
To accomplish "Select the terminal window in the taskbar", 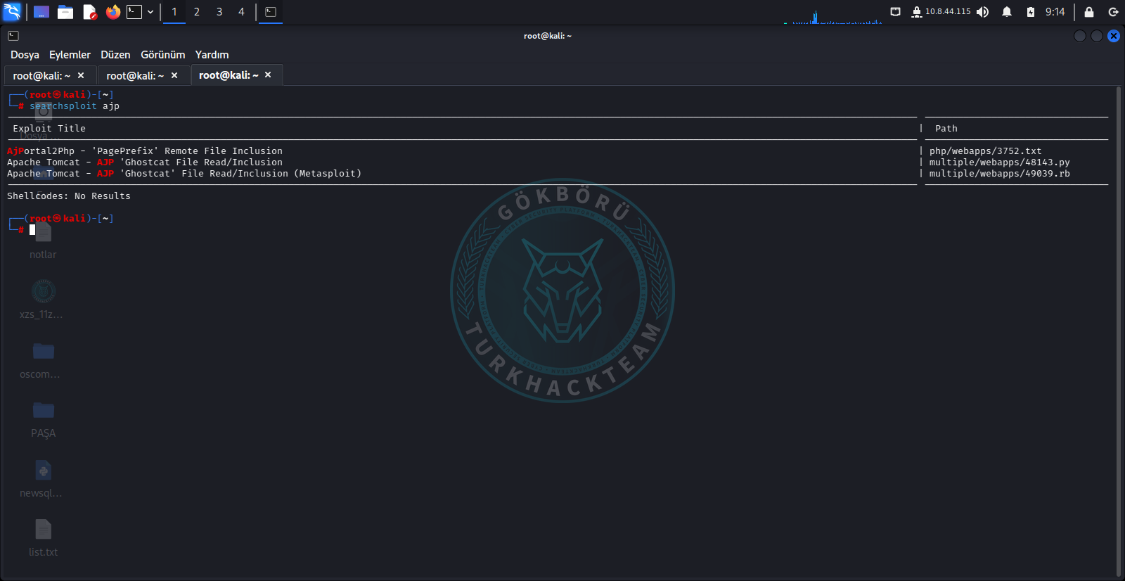I will click(271, 12).
